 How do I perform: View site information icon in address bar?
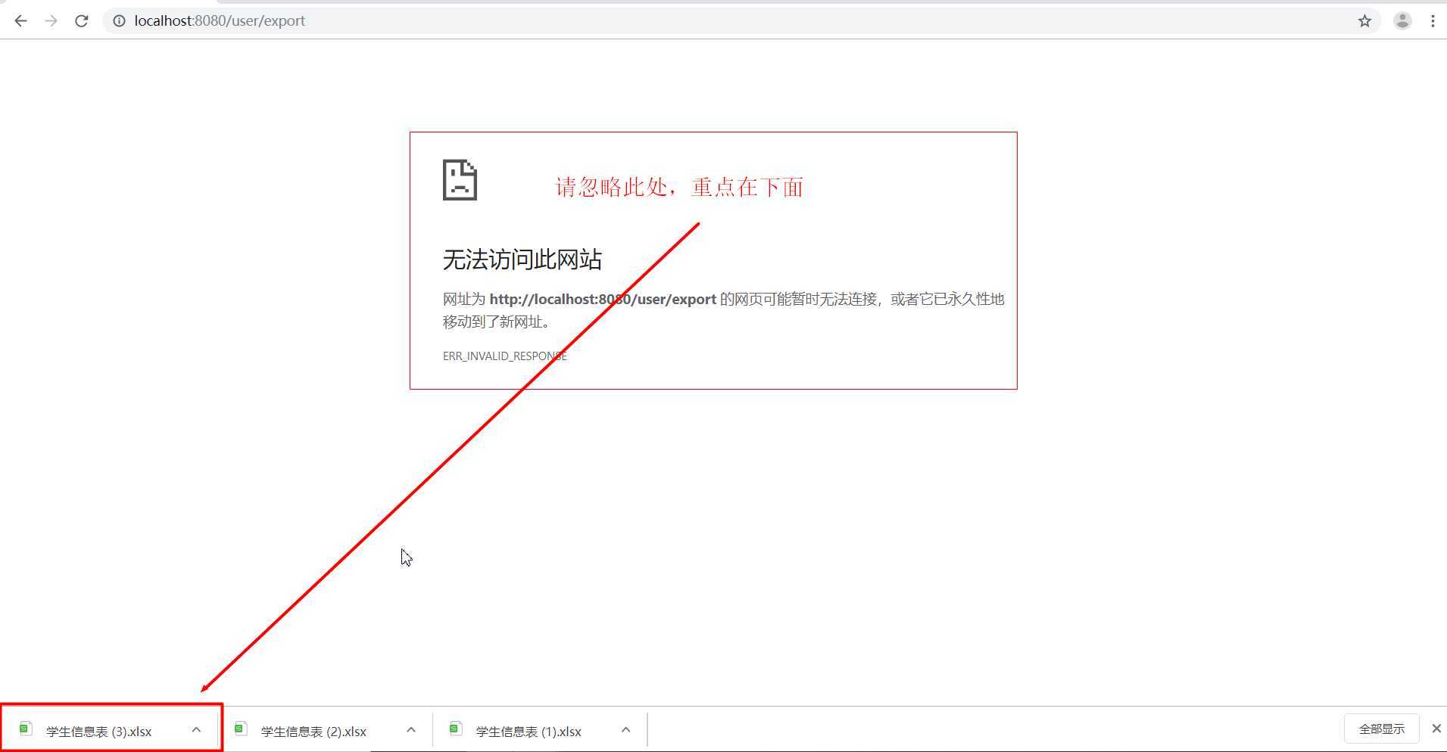tap(119, 21)
